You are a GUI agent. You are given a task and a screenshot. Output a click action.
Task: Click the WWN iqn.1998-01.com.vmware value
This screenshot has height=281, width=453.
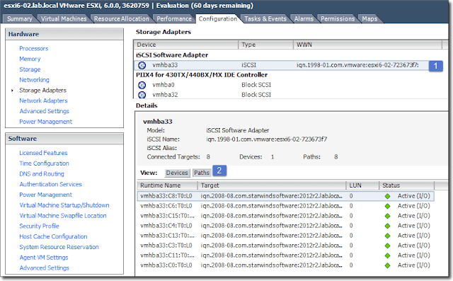(x=357, y=65)
